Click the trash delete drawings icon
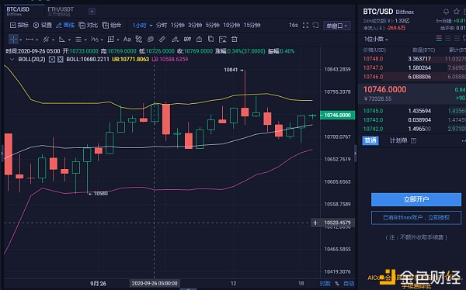Screen dimensions: 466x290 tap(235, 40)
